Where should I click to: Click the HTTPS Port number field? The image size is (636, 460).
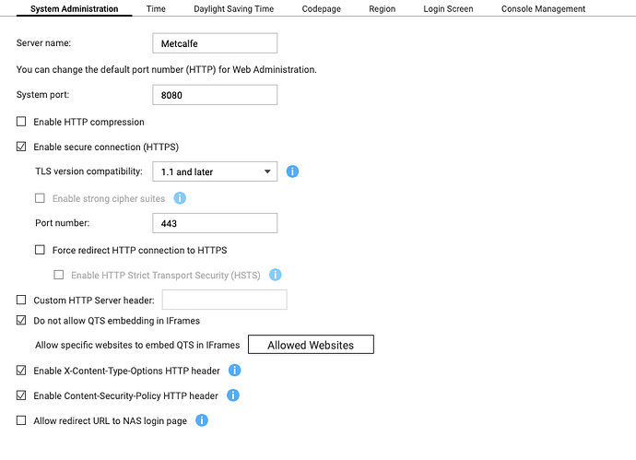(x=214, y=223)
